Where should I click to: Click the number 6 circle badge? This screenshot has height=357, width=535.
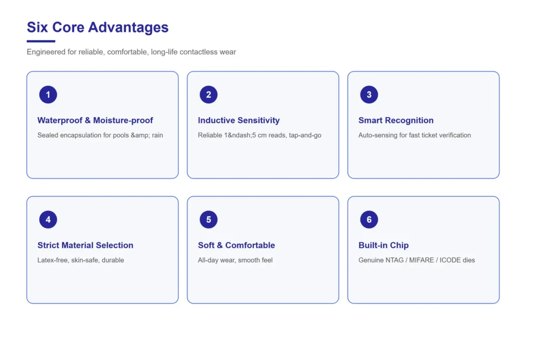click(x=369, y=220)
